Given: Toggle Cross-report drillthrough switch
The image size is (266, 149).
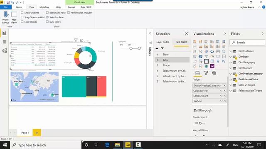Looking at the screenshot, I should tap(202, 123).
